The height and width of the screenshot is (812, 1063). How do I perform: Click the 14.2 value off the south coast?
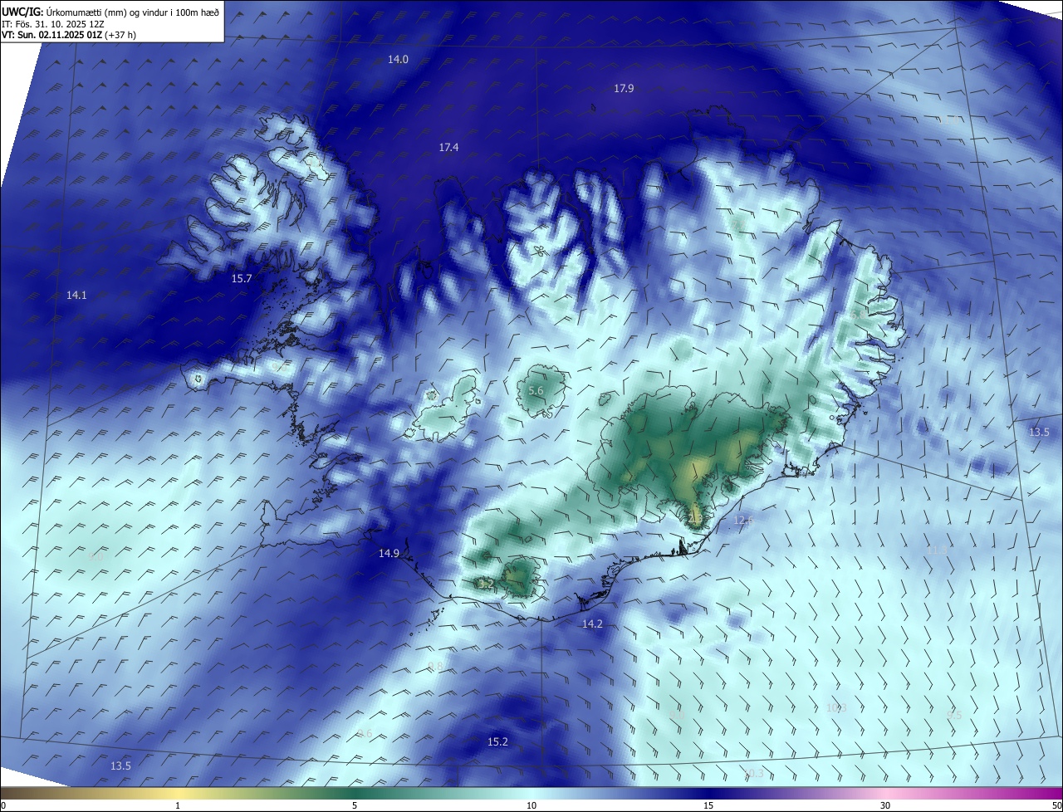[x=592, y=624]
